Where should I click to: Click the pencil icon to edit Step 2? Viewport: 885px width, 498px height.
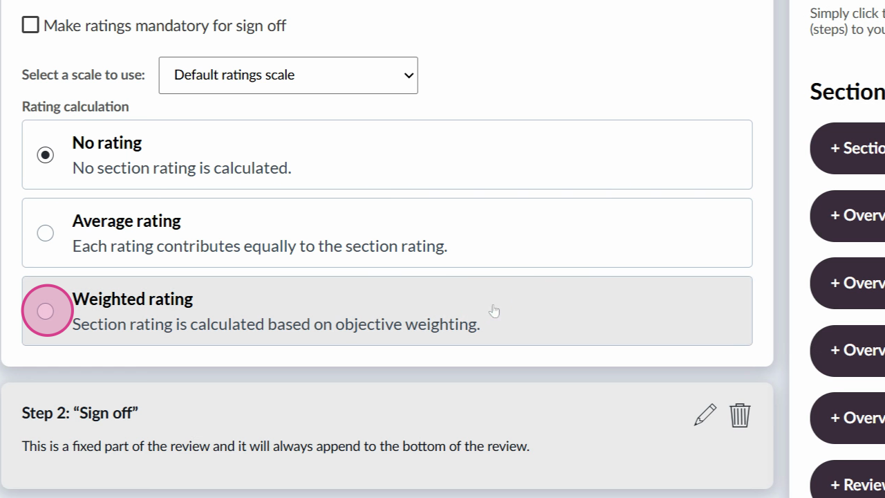coord(705,415)
